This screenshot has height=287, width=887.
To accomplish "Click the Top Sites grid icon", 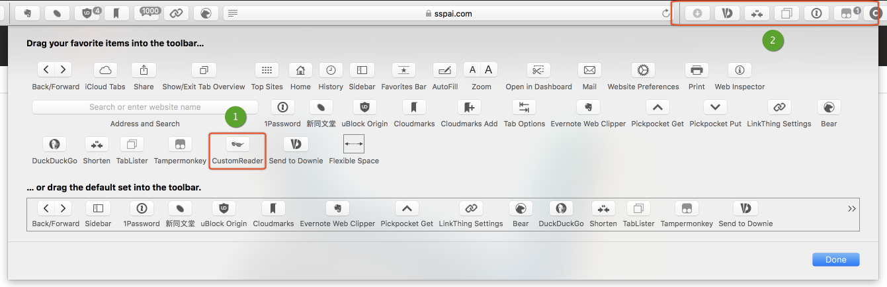I will coord(267,70).
